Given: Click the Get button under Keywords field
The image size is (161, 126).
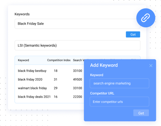Looking at the screenshot, I should [x=133, y=34].
